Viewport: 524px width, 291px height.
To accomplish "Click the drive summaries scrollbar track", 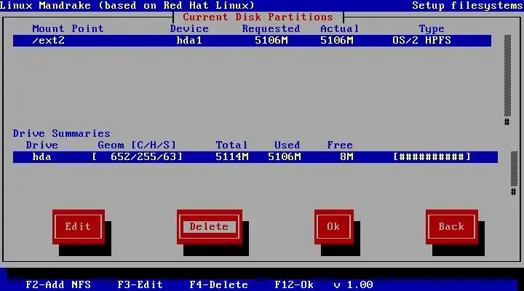I will click(x=514, y=169).
